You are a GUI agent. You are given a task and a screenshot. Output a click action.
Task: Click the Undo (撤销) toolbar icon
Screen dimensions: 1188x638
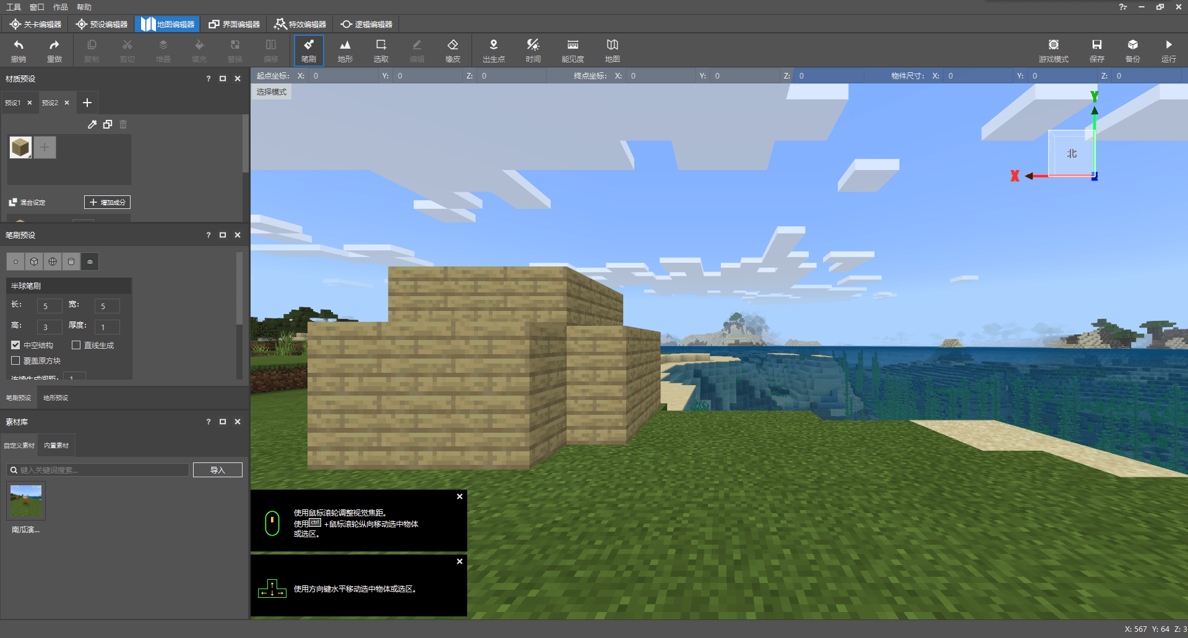tap(19, 50)
